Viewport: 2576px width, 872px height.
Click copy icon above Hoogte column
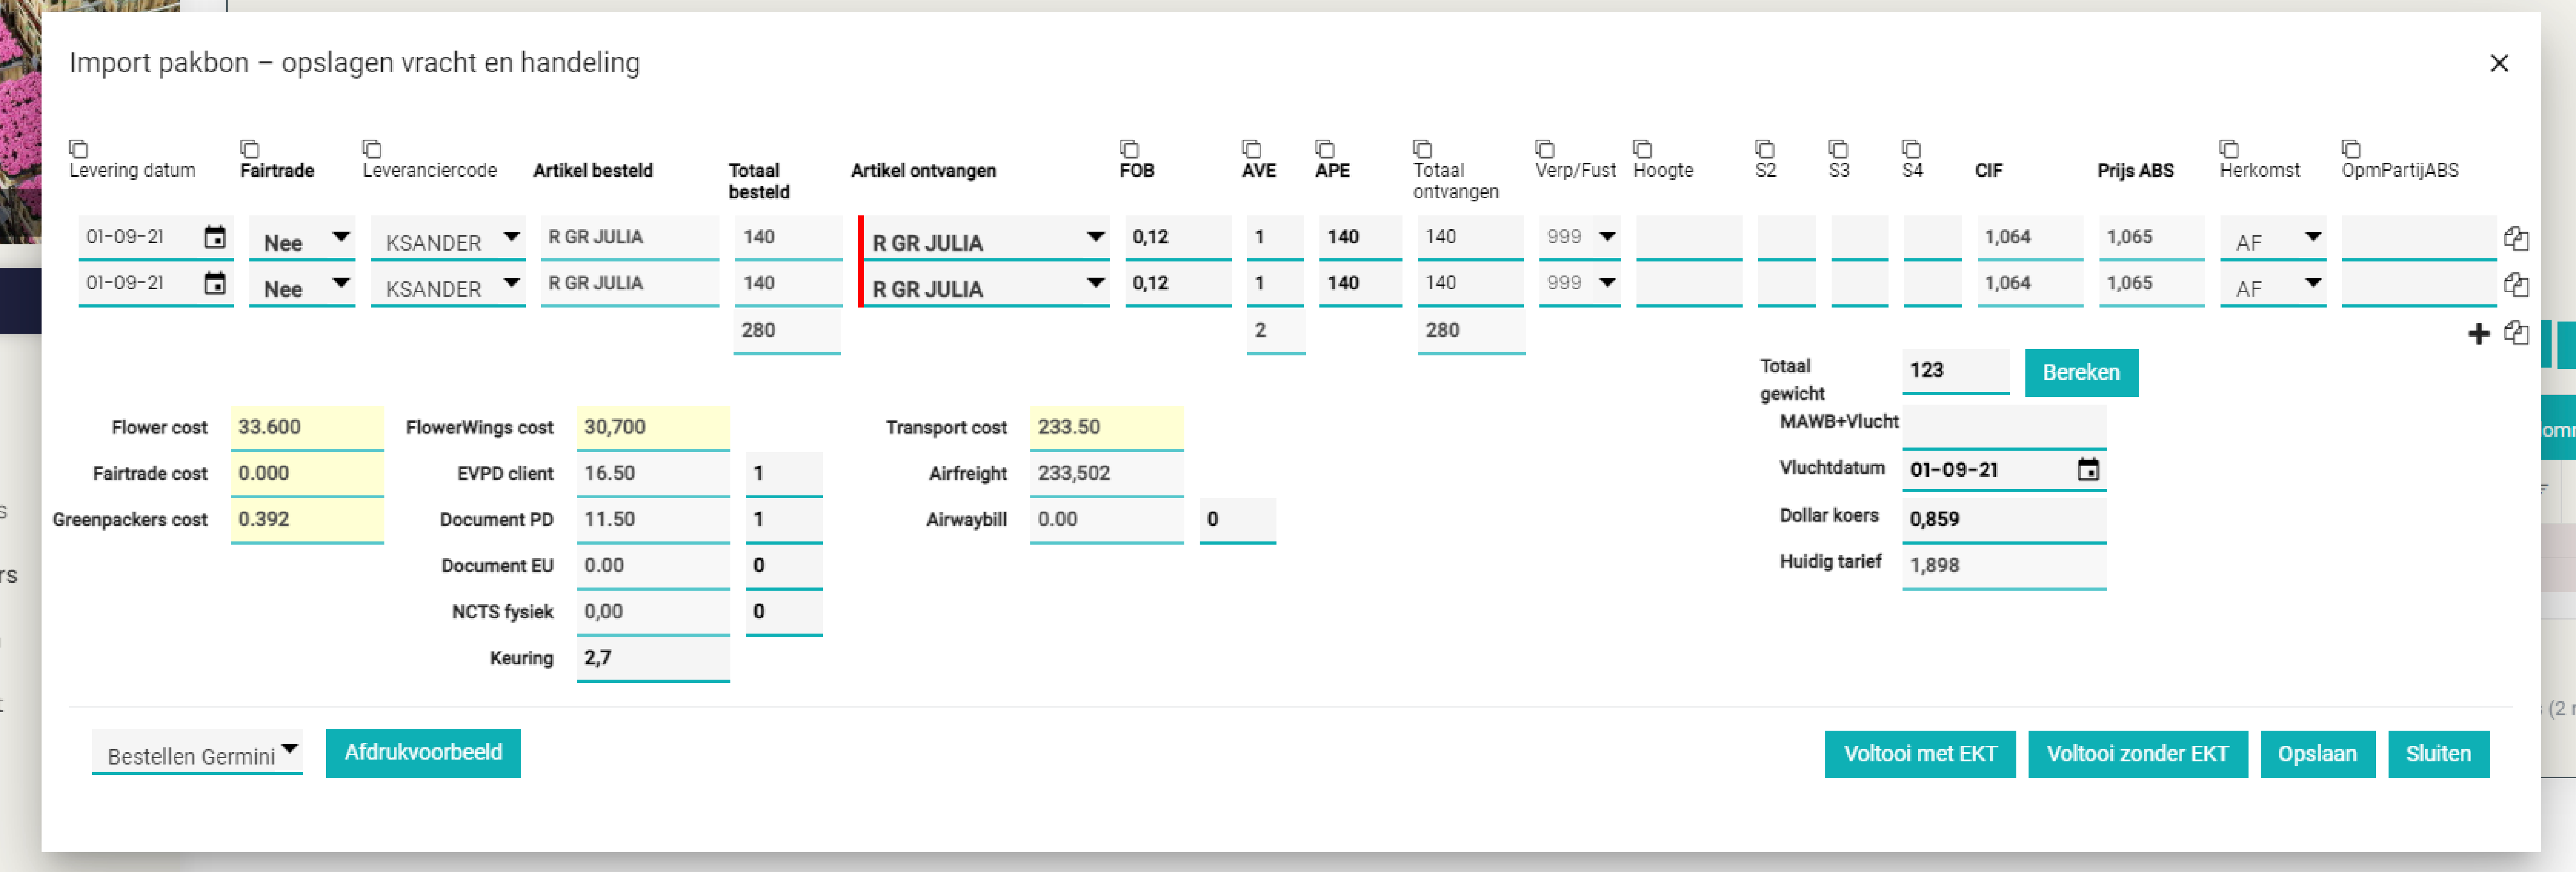point(1642,149)
